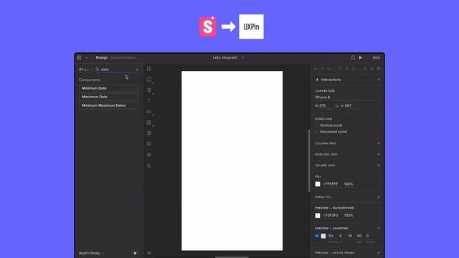Select the Text tool
The width and height of the screenshot is (459, 258).
tap(149, 100)
